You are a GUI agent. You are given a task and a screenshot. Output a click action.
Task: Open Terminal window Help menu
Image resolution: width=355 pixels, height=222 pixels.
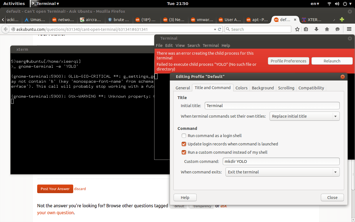226,46
